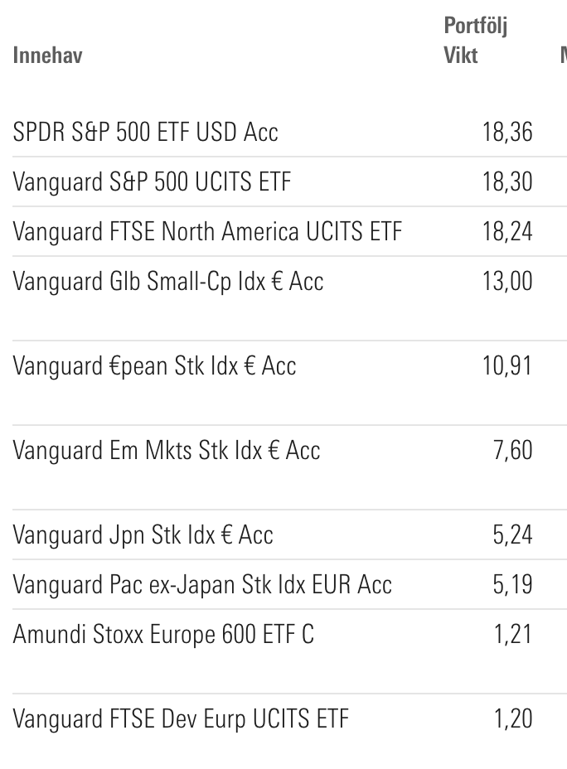Screen dimensions: 567x769
Task: Open SPDR S&P 500 ETF USD Acc
Action: click(146, 132)
